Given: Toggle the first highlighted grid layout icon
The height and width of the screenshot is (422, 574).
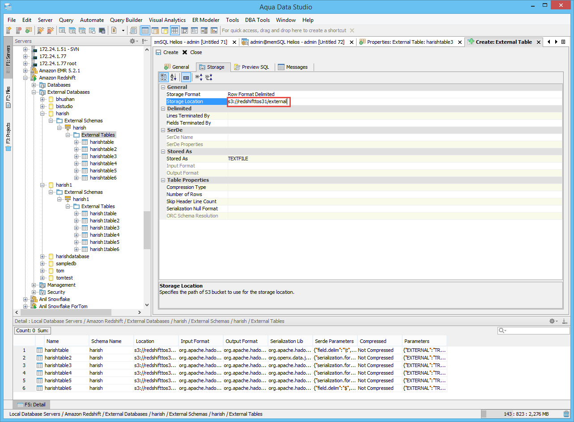Looking at the screenshot, I should click(x=145, y=30).
